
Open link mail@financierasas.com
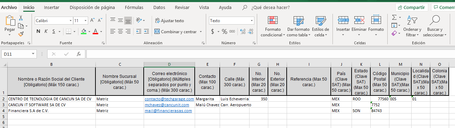(x=168, y=111)
